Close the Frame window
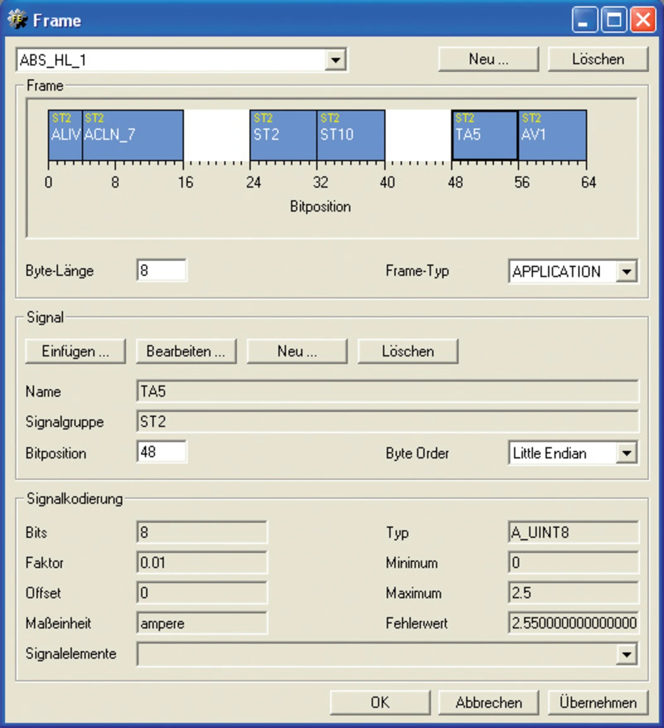This screenshot has width=664, height=728. coord(643,20)
